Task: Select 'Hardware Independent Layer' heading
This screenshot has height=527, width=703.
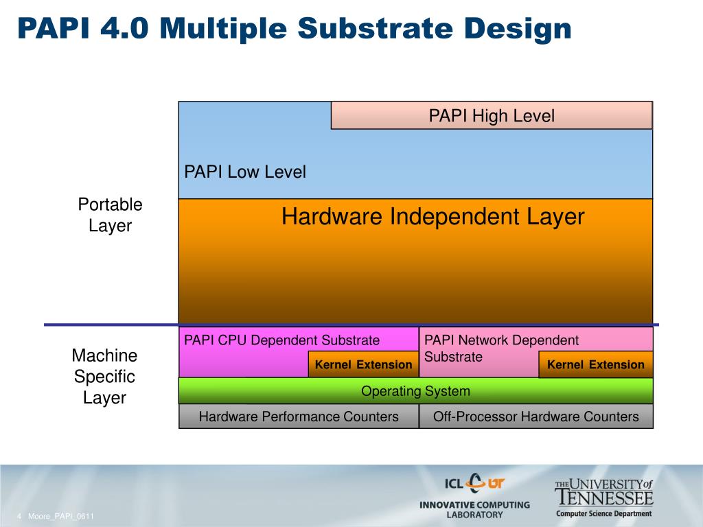Action: click(x=433, y=216)
